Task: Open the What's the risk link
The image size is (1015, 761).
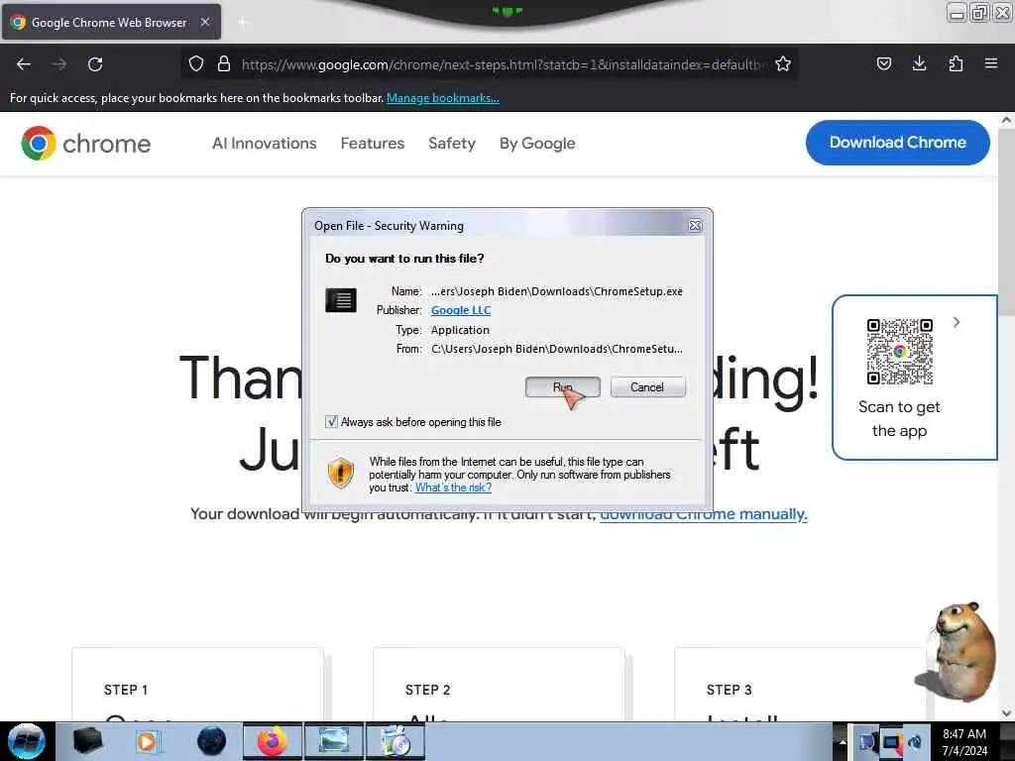Action: click(453, 488)
